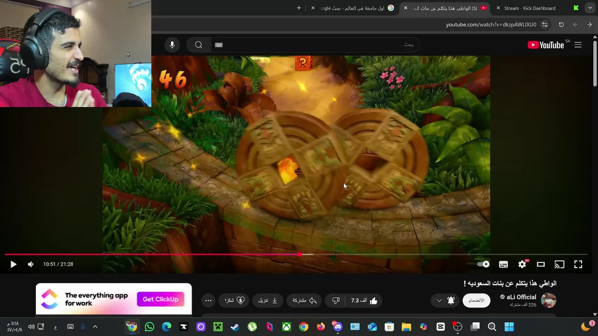Join the channel via الانضمام button
The image size is (598, 336).
[477, 301]
